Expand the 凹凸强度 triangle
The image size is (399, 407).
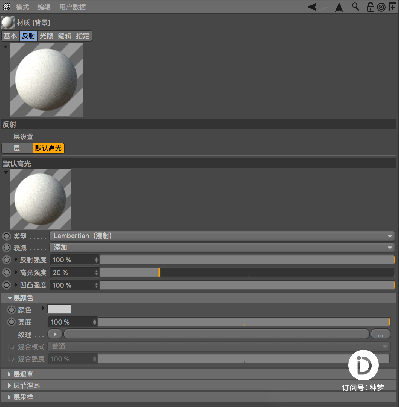pos(16,285)
